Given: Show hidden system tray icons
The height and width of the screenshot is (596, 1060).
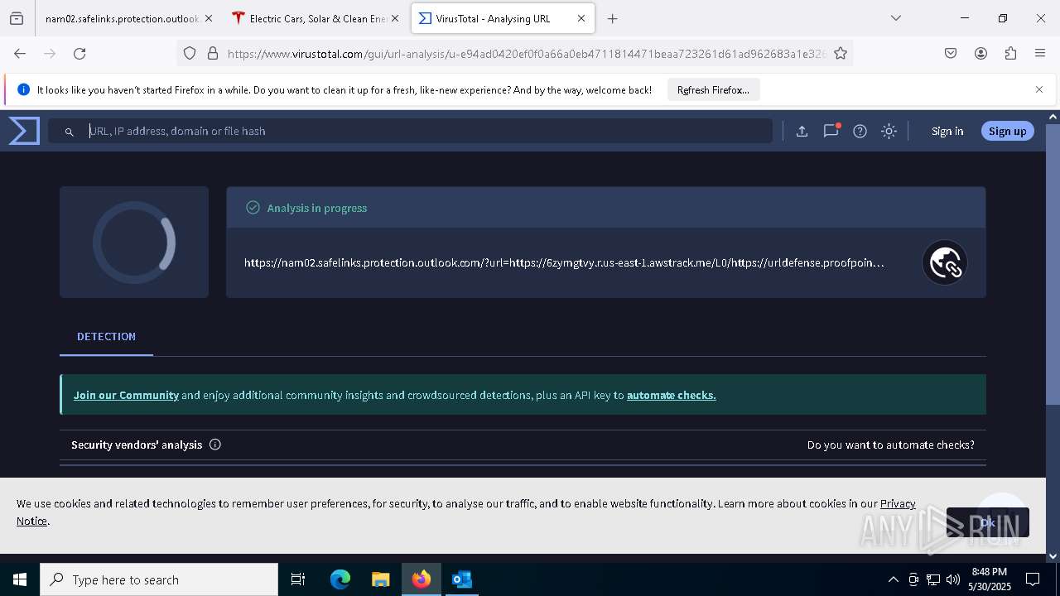Looking at the screenshot, I should pyautogui.click(x=893, y=579).
